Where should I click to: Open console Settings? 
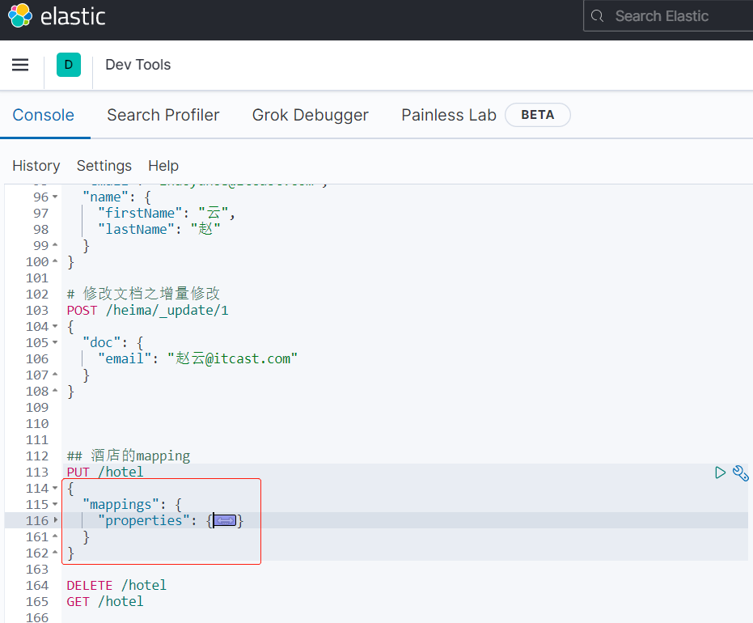(104, 166)
